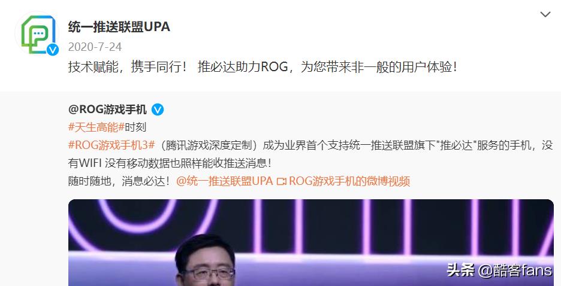Follow the orange @统一推送联盟UPA mention
Screen dimensions: 561x286
(x=225, y=181)
